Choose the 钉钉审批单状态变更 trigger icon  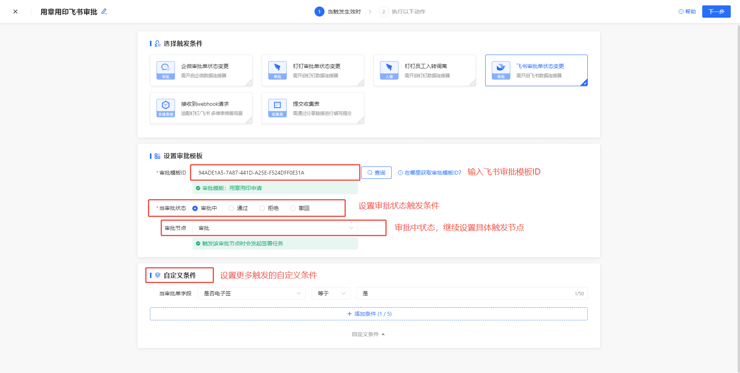point(277,70)
